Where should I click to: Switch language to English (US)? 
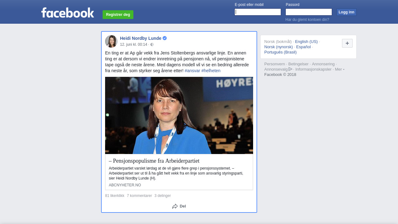(x=306, y=42)
